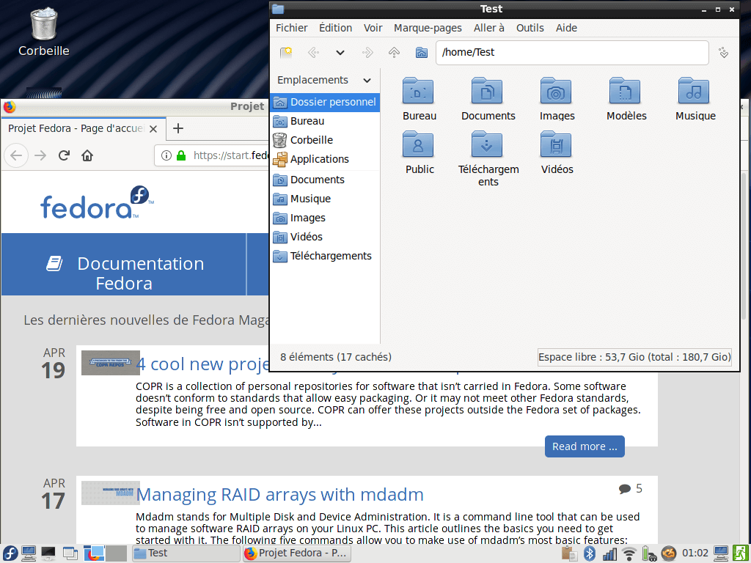The image size is (751, 563).
Task: Select the Bureau folder icon in file view
Action: pos(418,90)
